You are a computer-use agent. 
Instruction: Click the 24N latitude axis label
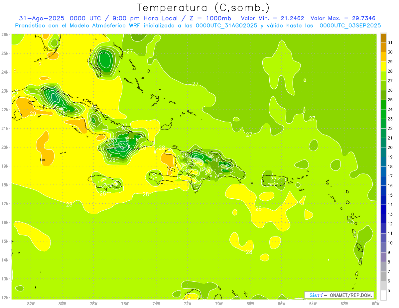pyautogui.click(x=5, y=72)
